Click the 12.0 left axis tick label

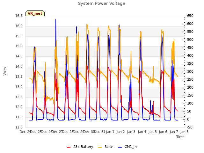[19, 107]
